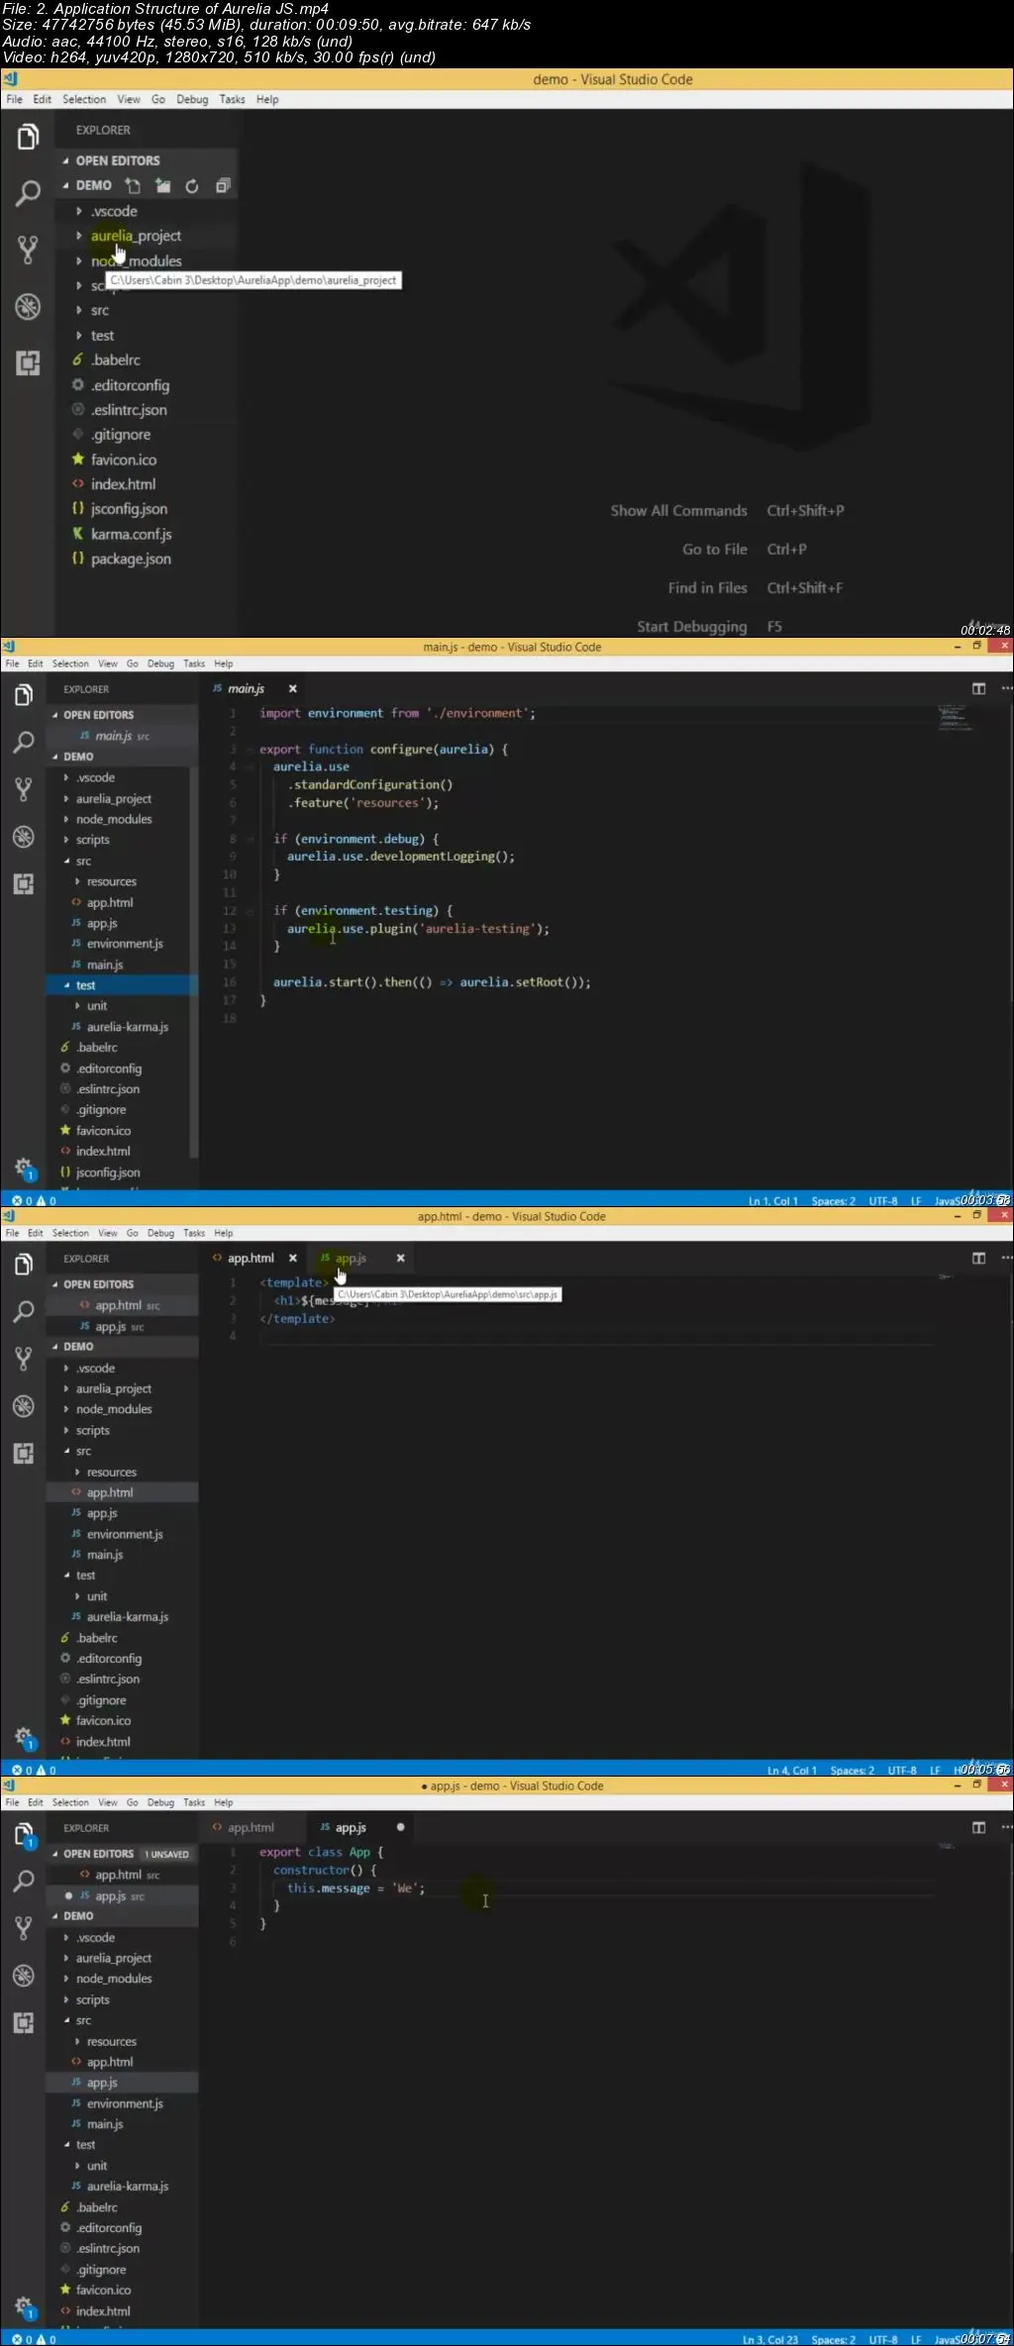The width and height of the screenshot is (1014, 2346).
Task: Switch to app.html tab in app.js window
Action: point(251,1827)
